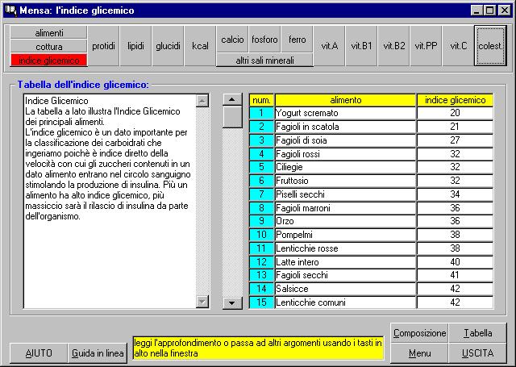
Task: Select the lipidi button
Action: click(x=135, y=46)
